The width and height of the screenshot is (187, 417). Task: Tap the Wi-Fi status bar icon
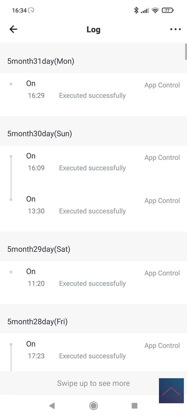[155, 10]
